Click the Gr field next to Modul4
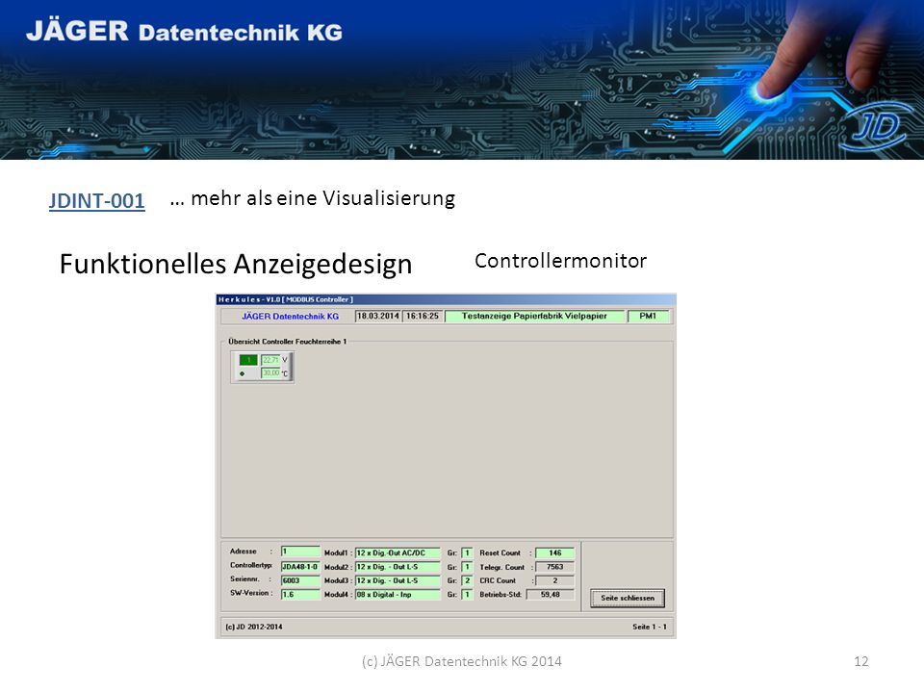 (x=467, y=595)
